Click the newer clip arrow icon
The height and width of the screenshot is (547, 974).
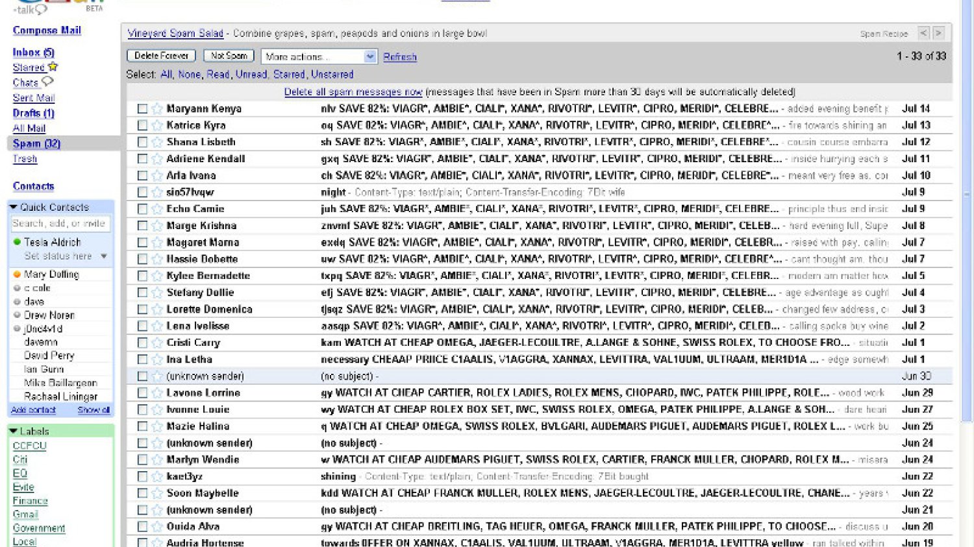click(938, 32)
